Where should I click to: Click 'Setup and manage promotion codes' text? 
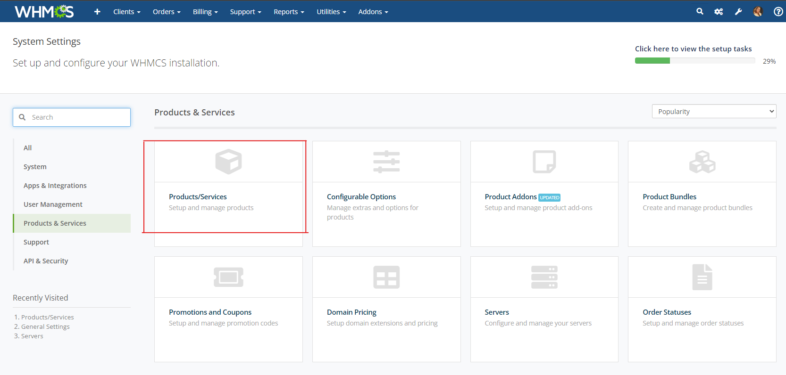click(223, 323)
